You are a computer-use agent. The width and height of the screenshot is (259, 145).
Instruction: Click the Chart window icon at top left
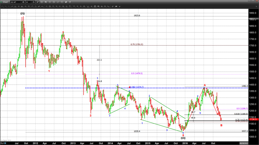pos(1,2)
